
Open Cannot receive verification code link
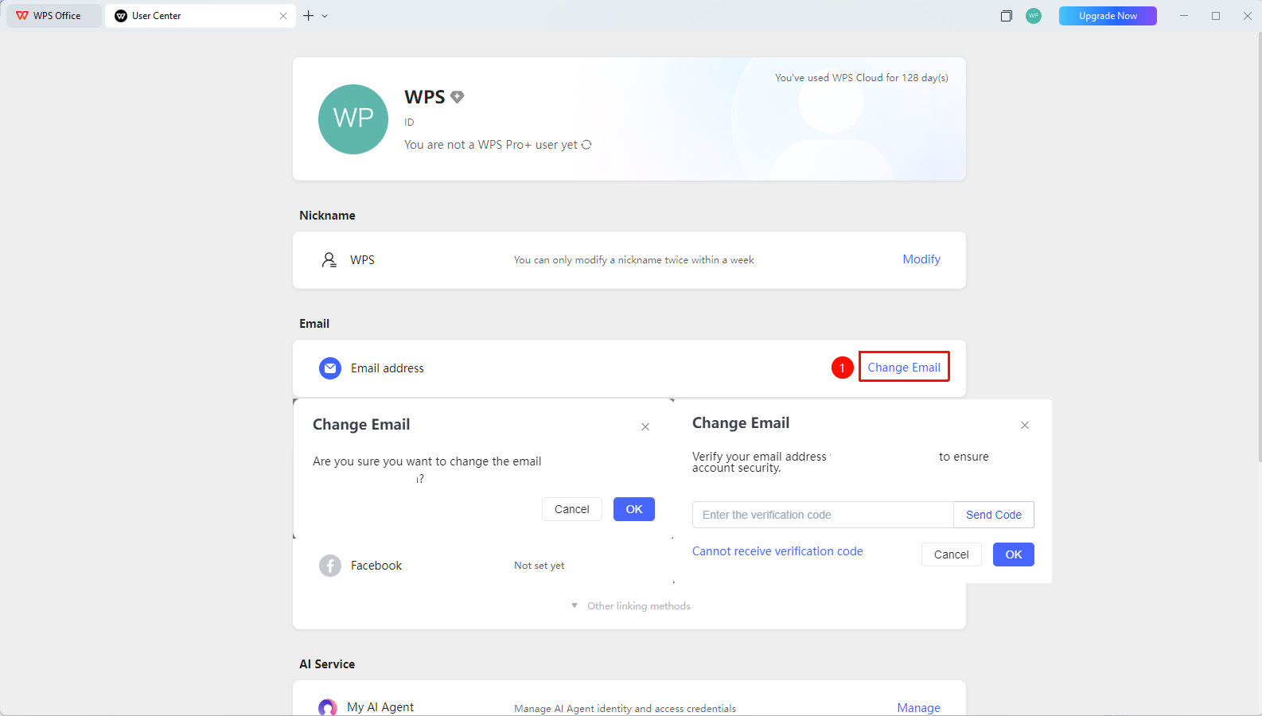tap(777, 551)
